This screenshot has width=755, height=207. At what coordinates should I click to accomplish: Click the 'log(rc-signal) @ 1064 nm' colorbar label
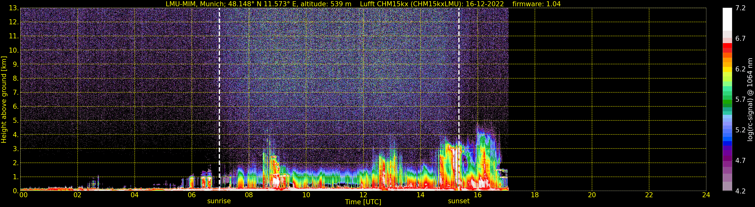click(x=750, y=100)
